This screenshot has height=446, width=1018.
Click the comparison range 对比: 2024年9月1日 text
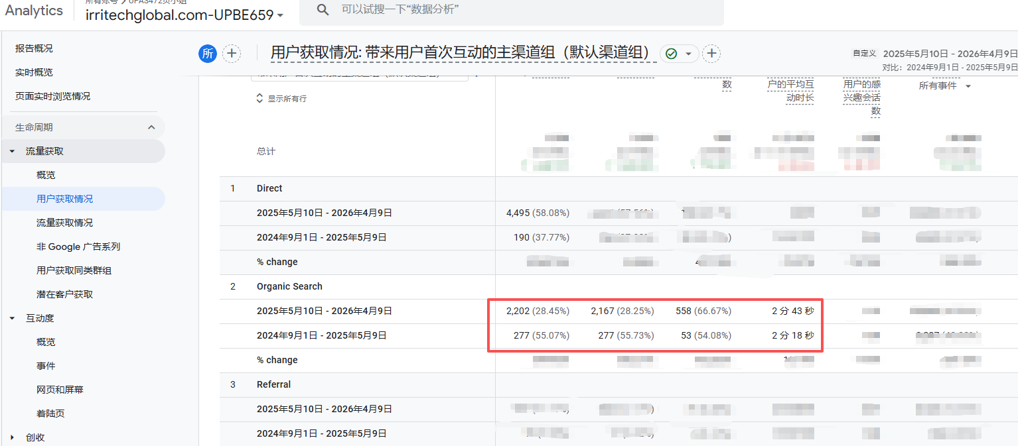950,67
